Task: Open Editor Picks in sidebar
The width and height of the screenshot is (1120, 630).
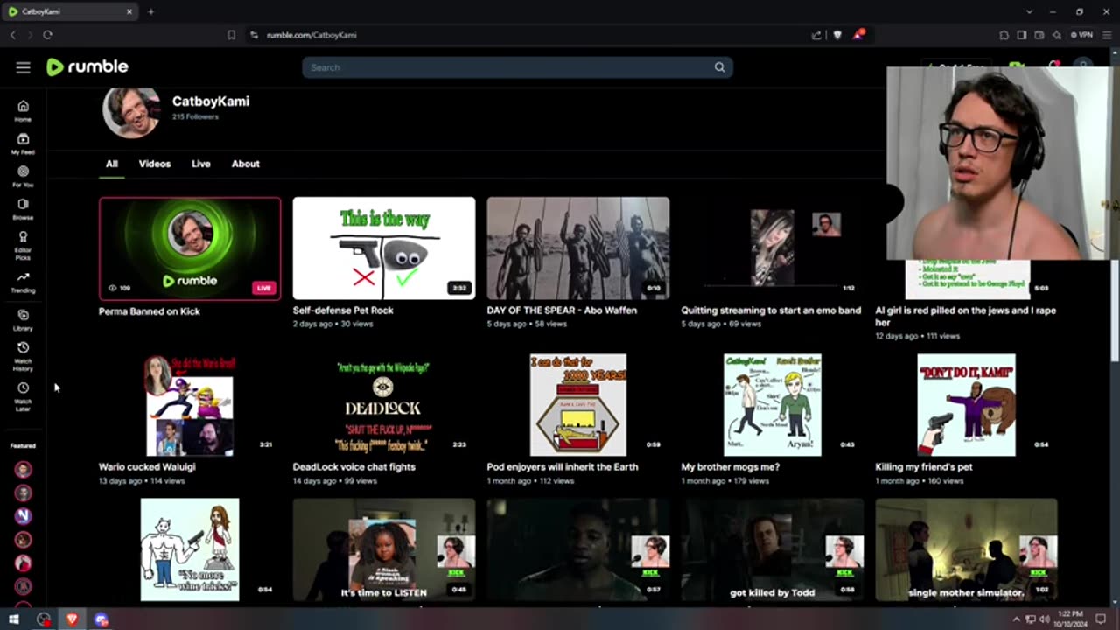Action: (x=23, y=245)
